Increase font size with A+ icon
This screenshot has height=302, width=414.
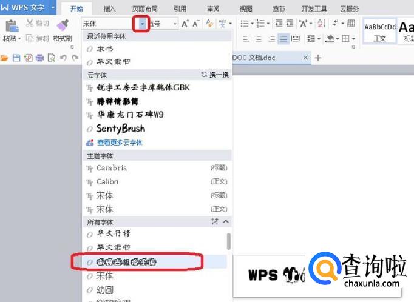tap(185, 24)
